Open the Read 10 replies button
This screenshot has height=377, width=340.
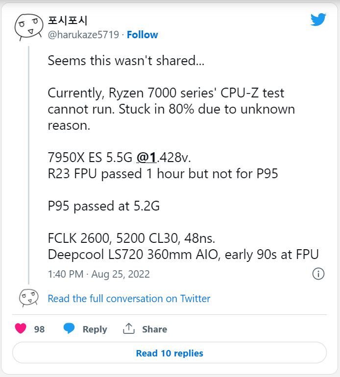tap(170, 353)
